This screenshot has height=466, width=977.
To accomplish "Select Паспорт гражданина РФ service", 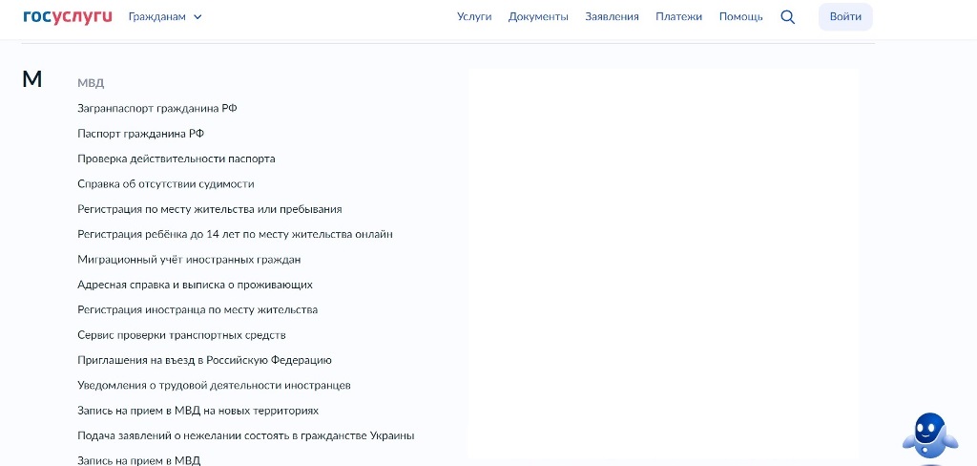I will 140,134.
